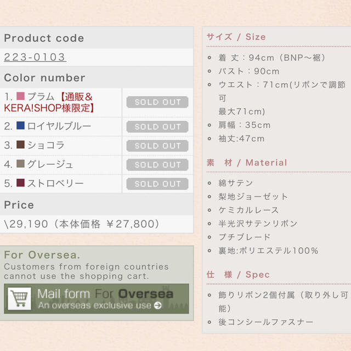Viewport: 351px width, 351px height.
Task: Click SOLD OUT button for ショコラ
Action: pyautogui.click(x=157, y=146)
